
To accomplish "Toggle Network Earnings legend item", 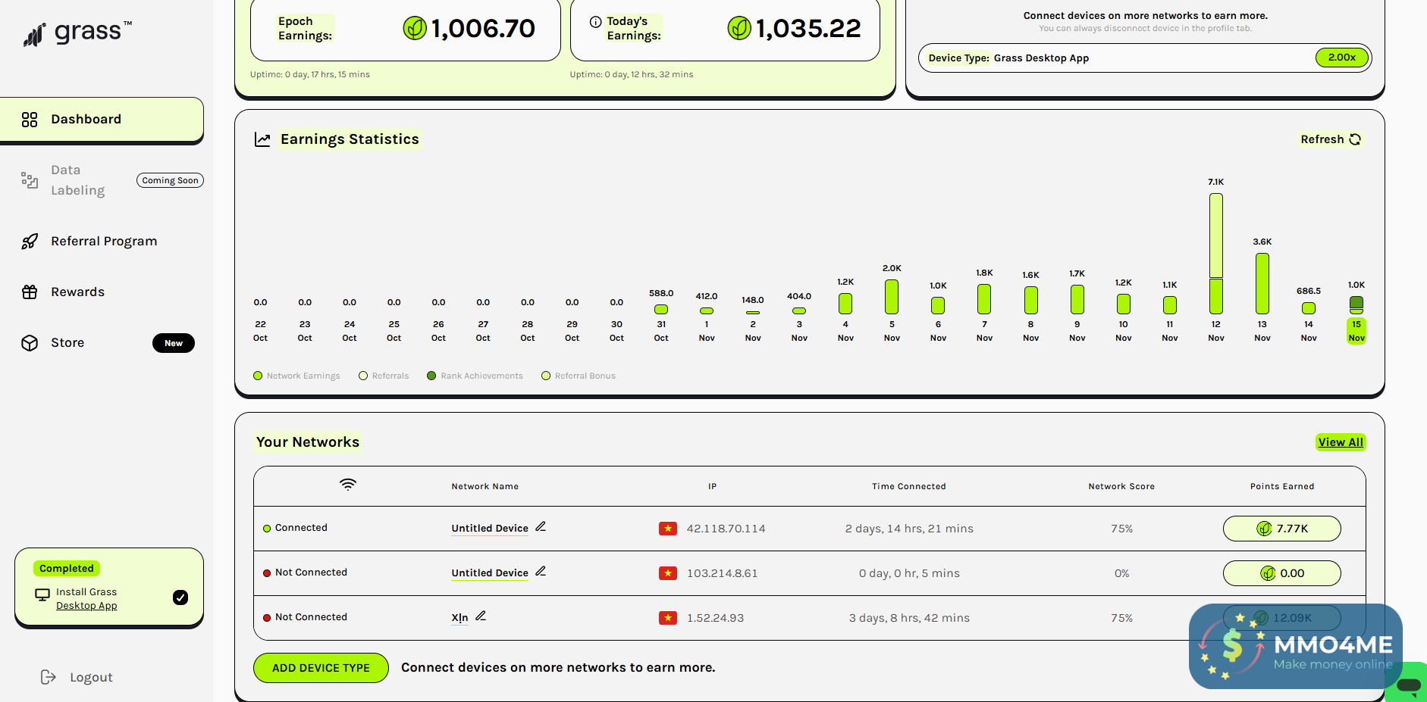I will [296, 376].
